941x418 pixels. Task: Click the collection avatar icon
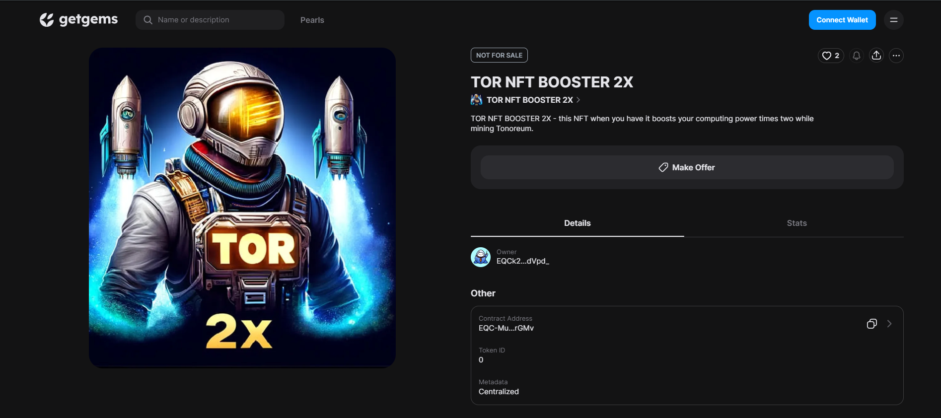476,100
